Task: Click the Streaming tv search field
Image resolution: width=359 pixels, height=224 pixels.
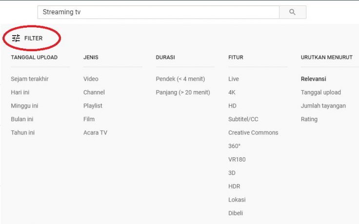Action: pos(158,12)
